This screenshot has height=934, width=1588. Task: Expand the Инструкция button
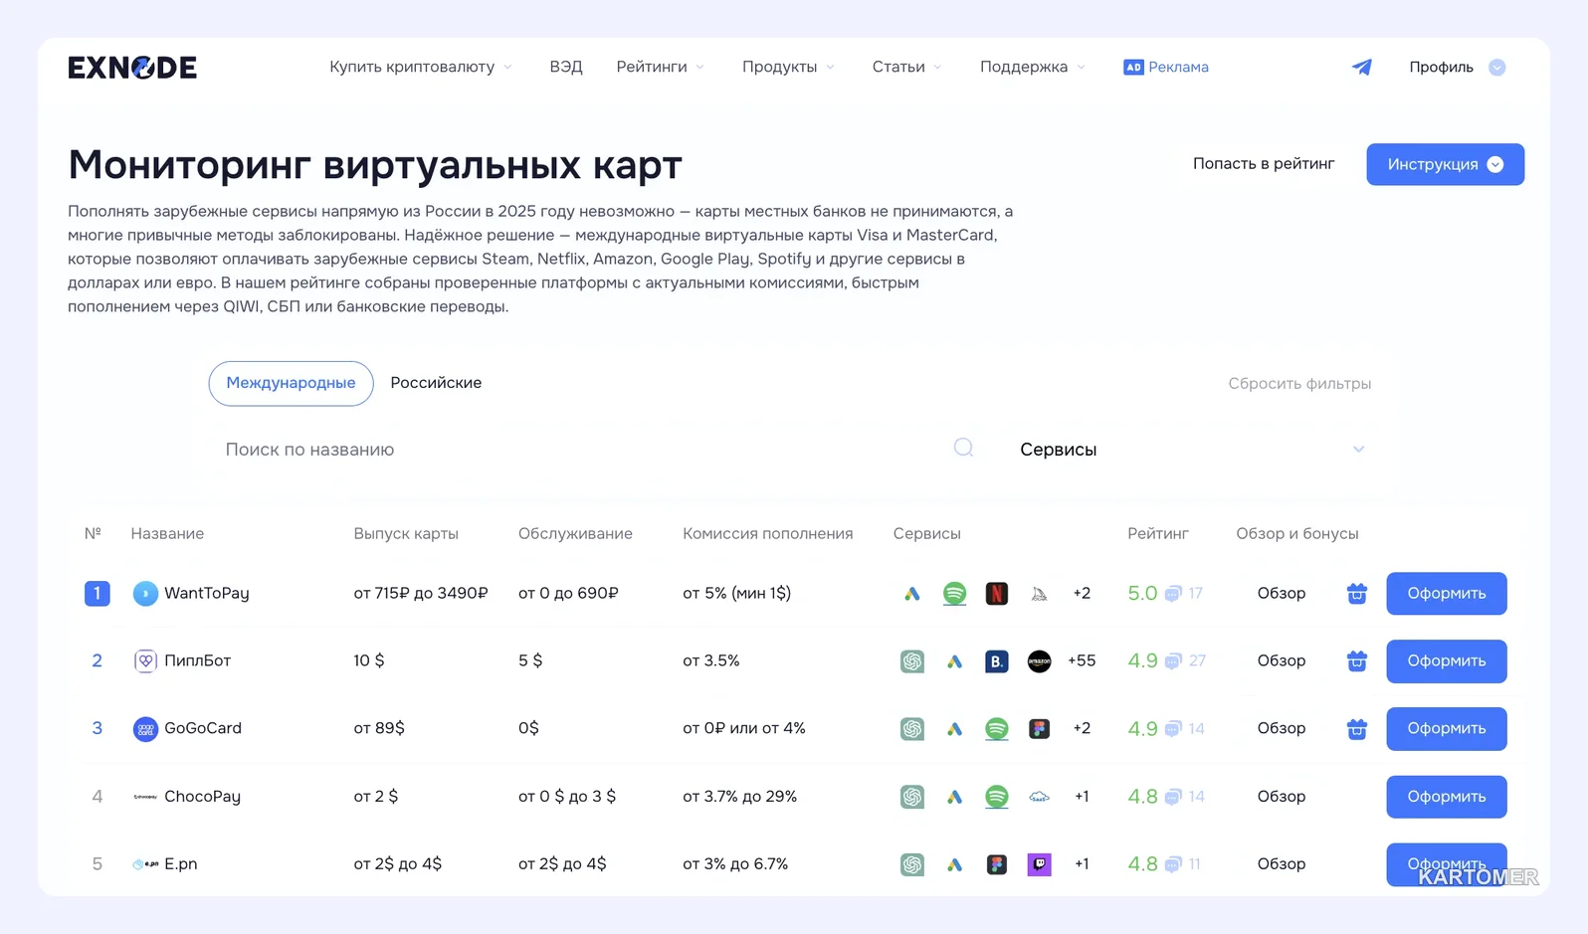pyautogui.click(x=1445, y=164)
